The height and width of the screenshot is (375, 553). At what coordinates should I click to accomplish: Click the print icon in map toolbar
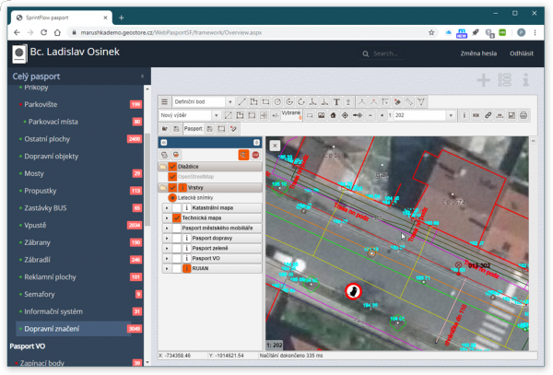(x=524, y=115)
